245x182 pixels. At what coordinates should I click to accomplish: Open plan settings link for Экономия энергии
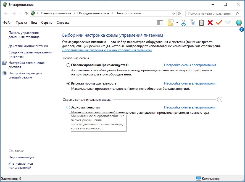[x=190, y=107]
